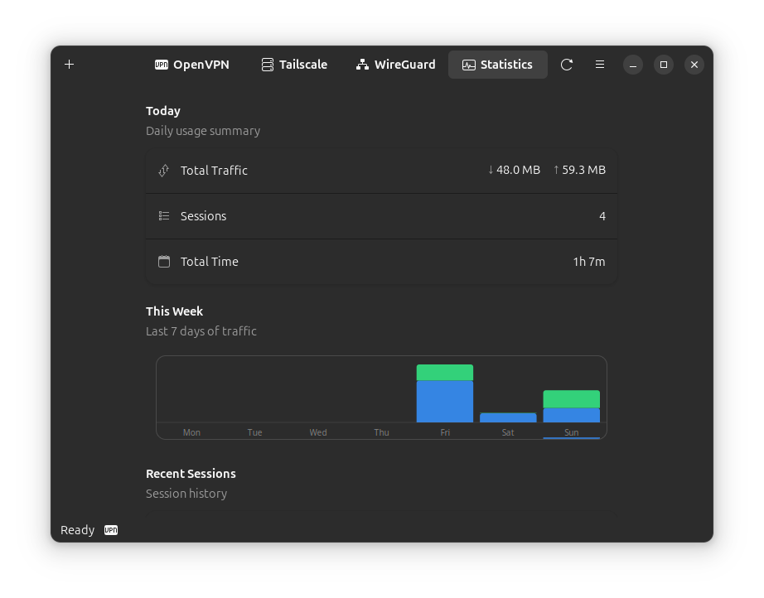Open the hamburger menu

pos(599,64)
